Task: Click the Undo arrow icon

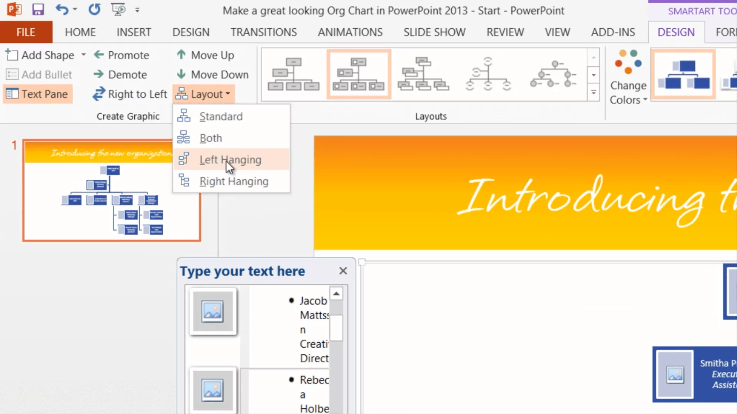Action: 61,9
